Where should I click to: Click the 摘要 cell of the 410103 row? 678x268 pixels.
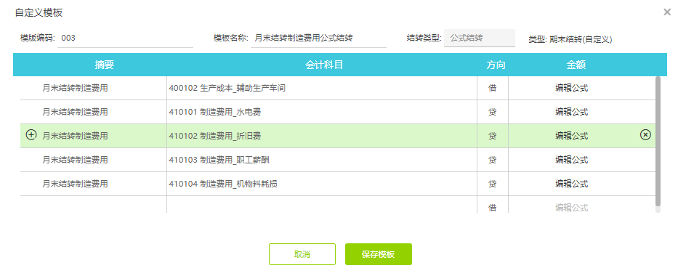tap(94, 160)
